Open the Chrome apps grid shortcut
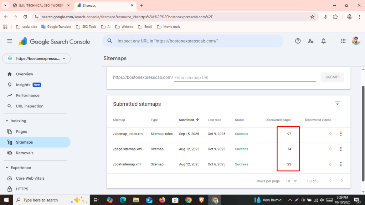This screenshot has width=365, height=205. click(x=5, y=27)
